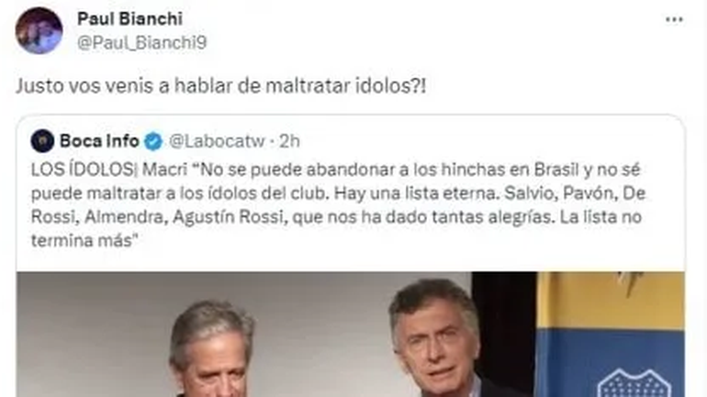Click the man on the photo's right

[444, 338]
